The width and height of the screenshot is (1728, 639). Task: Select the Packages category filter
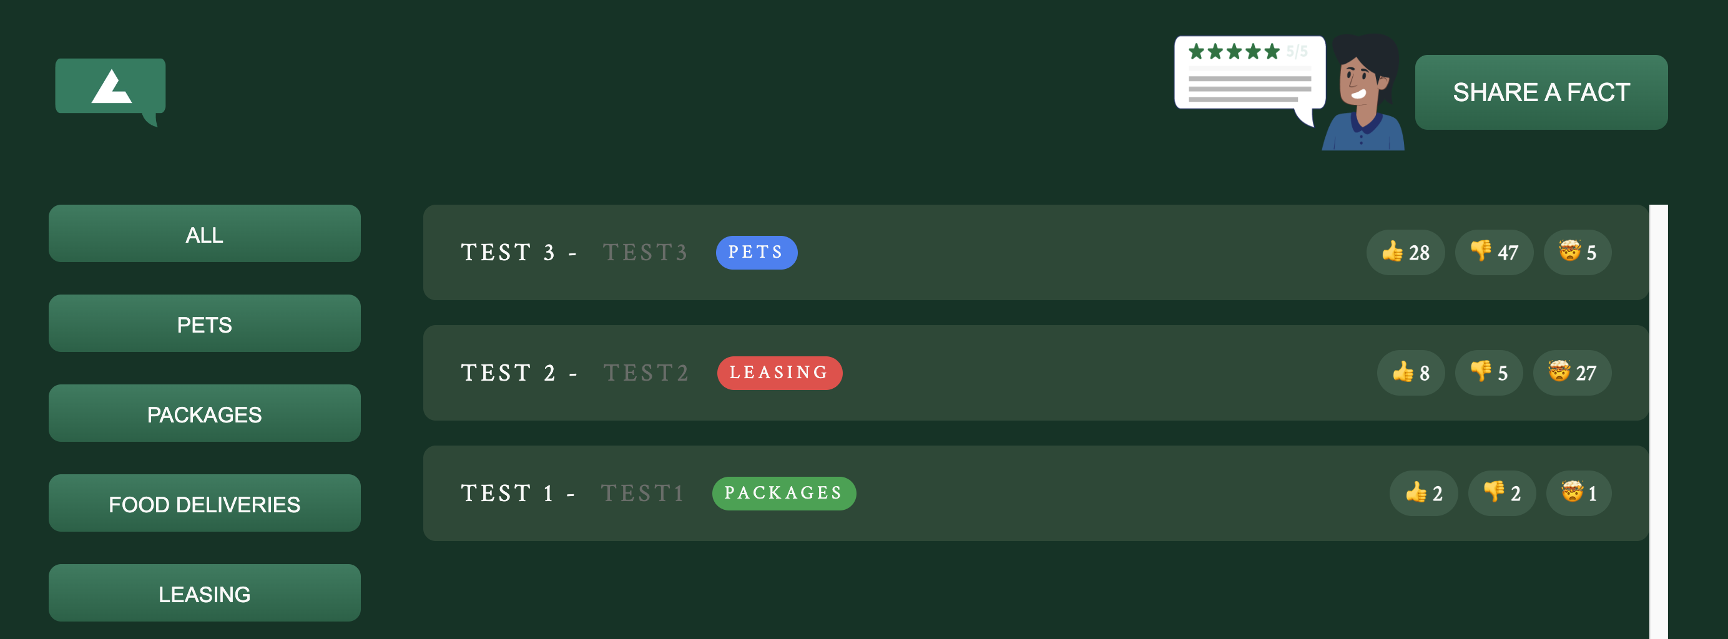[x=205, y=414]
